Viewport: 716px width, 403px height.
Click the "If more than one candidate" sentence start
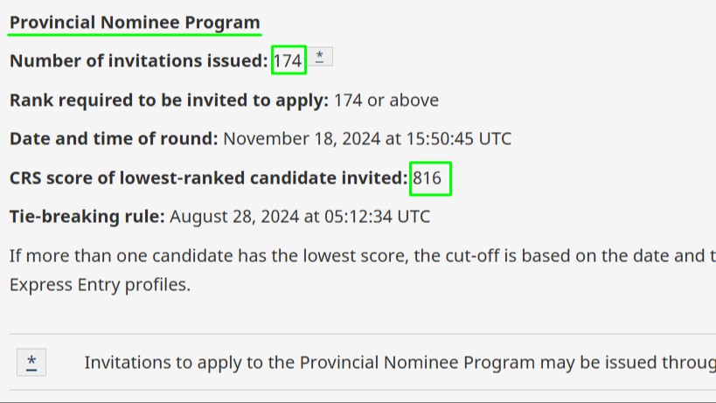click(105, 255)
